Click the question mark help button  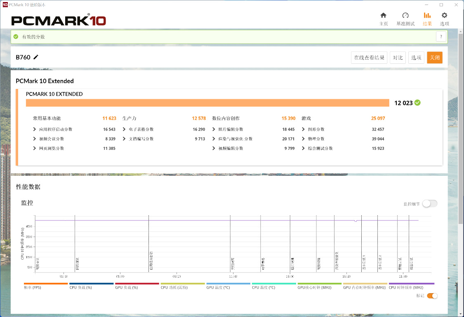tap(441, 37)
